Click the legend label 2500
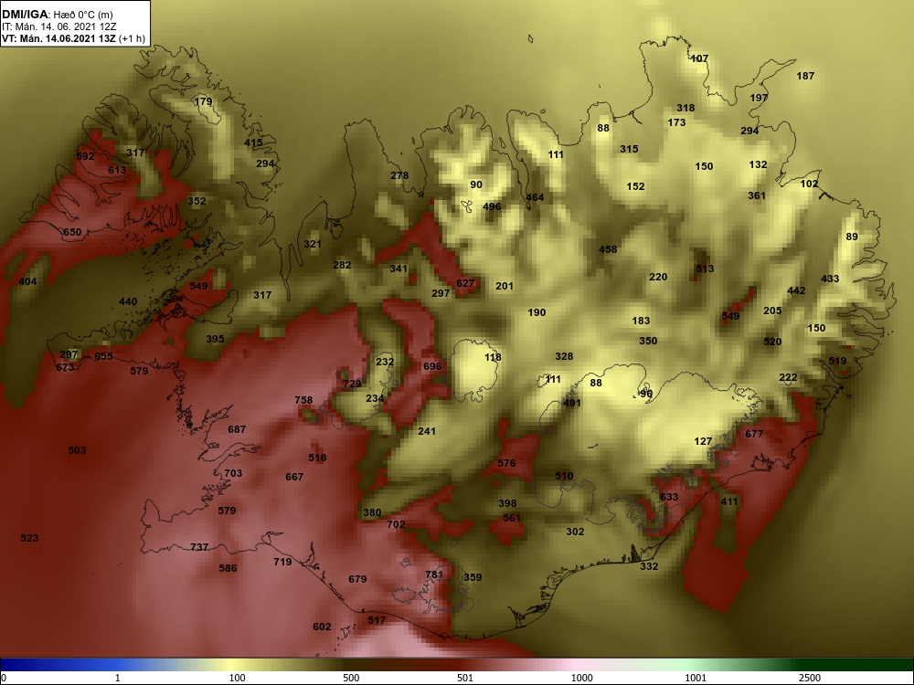Screen dimensions: 914x685 [x=809, y=678]
